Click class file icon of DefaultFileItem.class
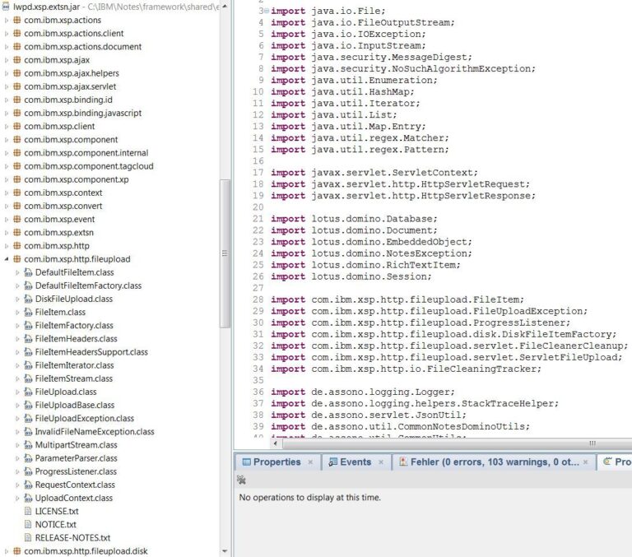The height and width of the screenshot is (557, 632). point(28,272)
